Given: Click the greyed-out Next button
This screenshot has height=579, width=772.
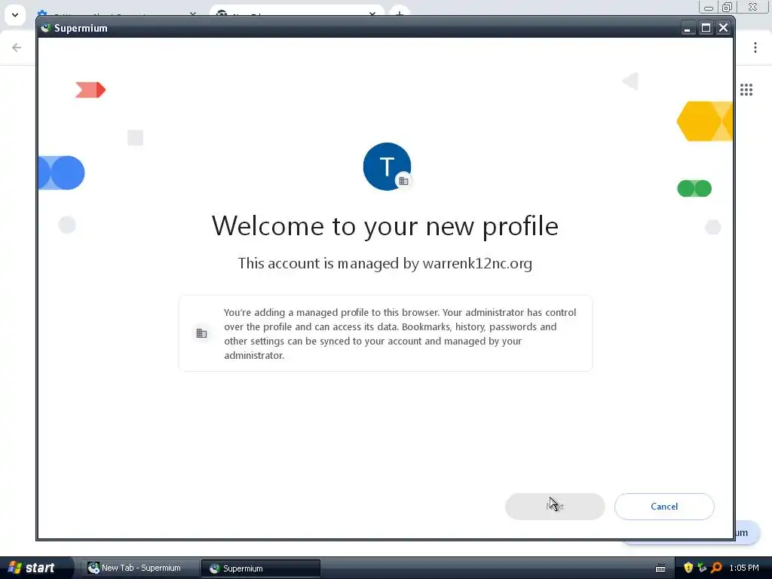Looking at the screenshot, I should [554, 506].
